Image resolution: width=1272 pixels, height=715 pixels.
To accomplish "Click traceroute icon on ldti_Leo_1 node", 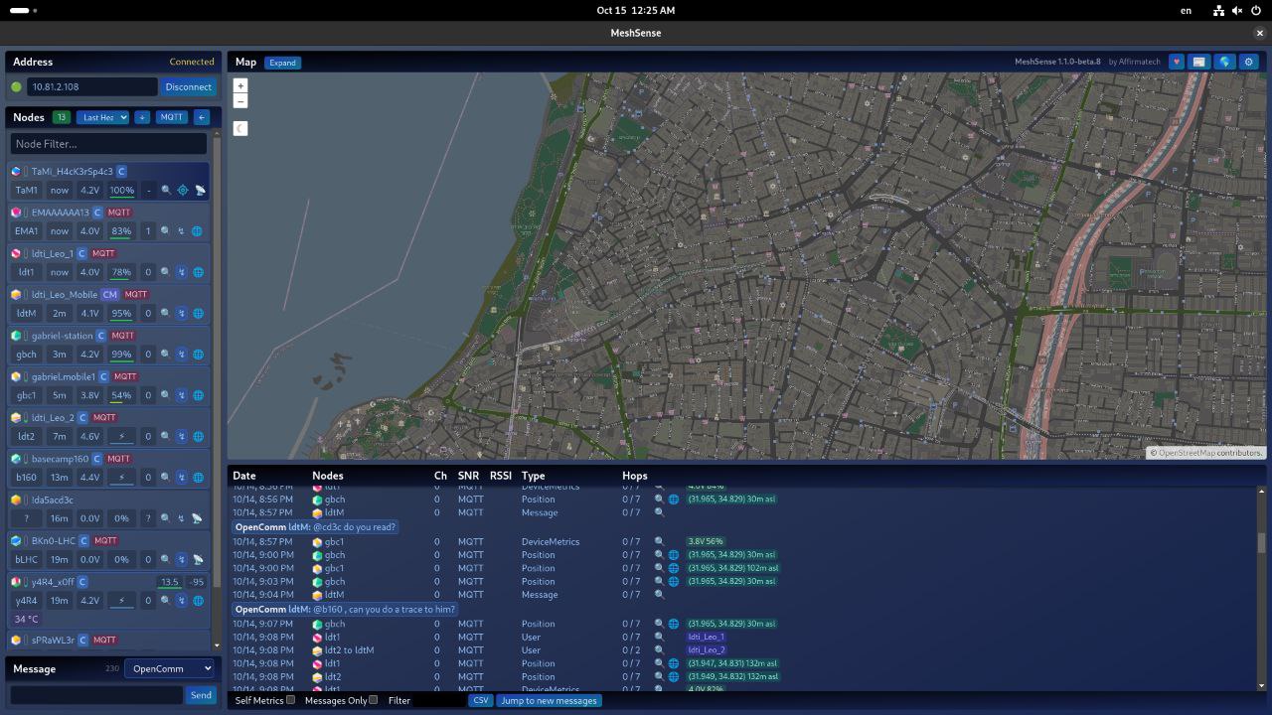I will click(182, 272).
